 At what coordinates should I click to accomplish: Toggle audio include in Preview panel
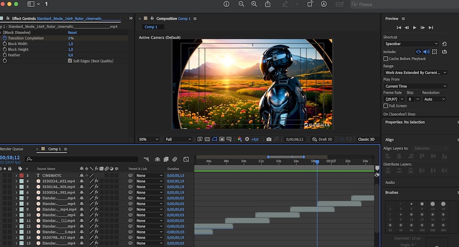coord(426,52)
